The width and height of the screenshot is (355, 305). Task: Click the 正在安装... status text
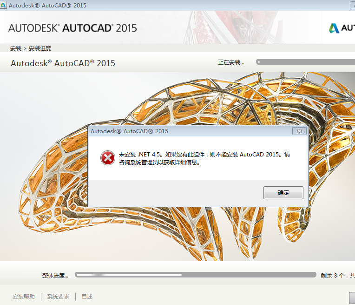[231, 62]
